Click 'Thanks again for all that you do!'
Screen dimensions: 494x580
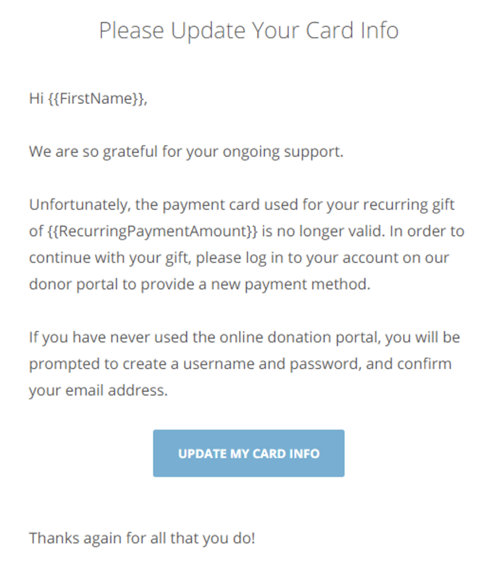click(142, 538)
